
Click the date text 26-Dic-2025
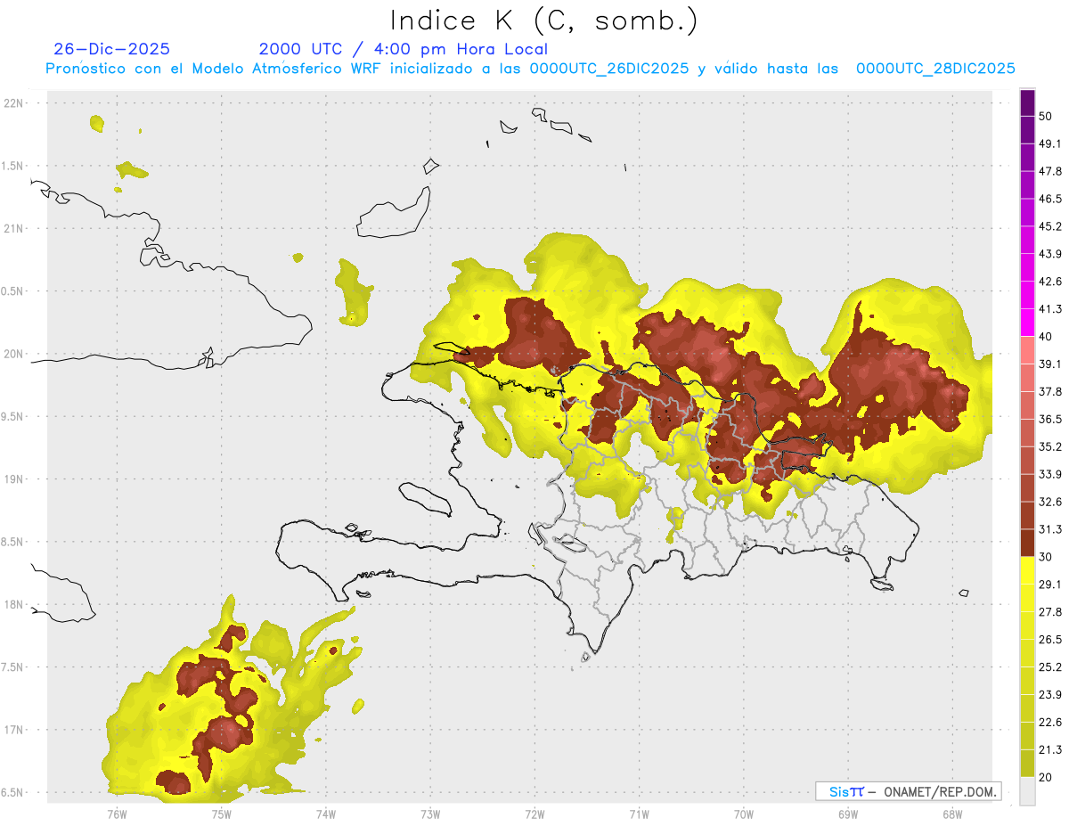click(x=111, y=49)
